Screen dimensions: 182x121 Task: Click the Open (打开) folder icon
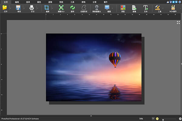(x=5, y=7)
